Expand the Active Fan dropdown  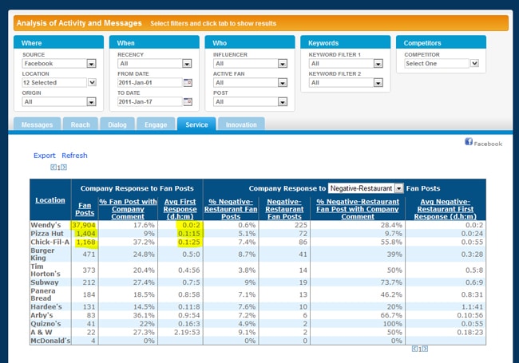tap(250, 83)
